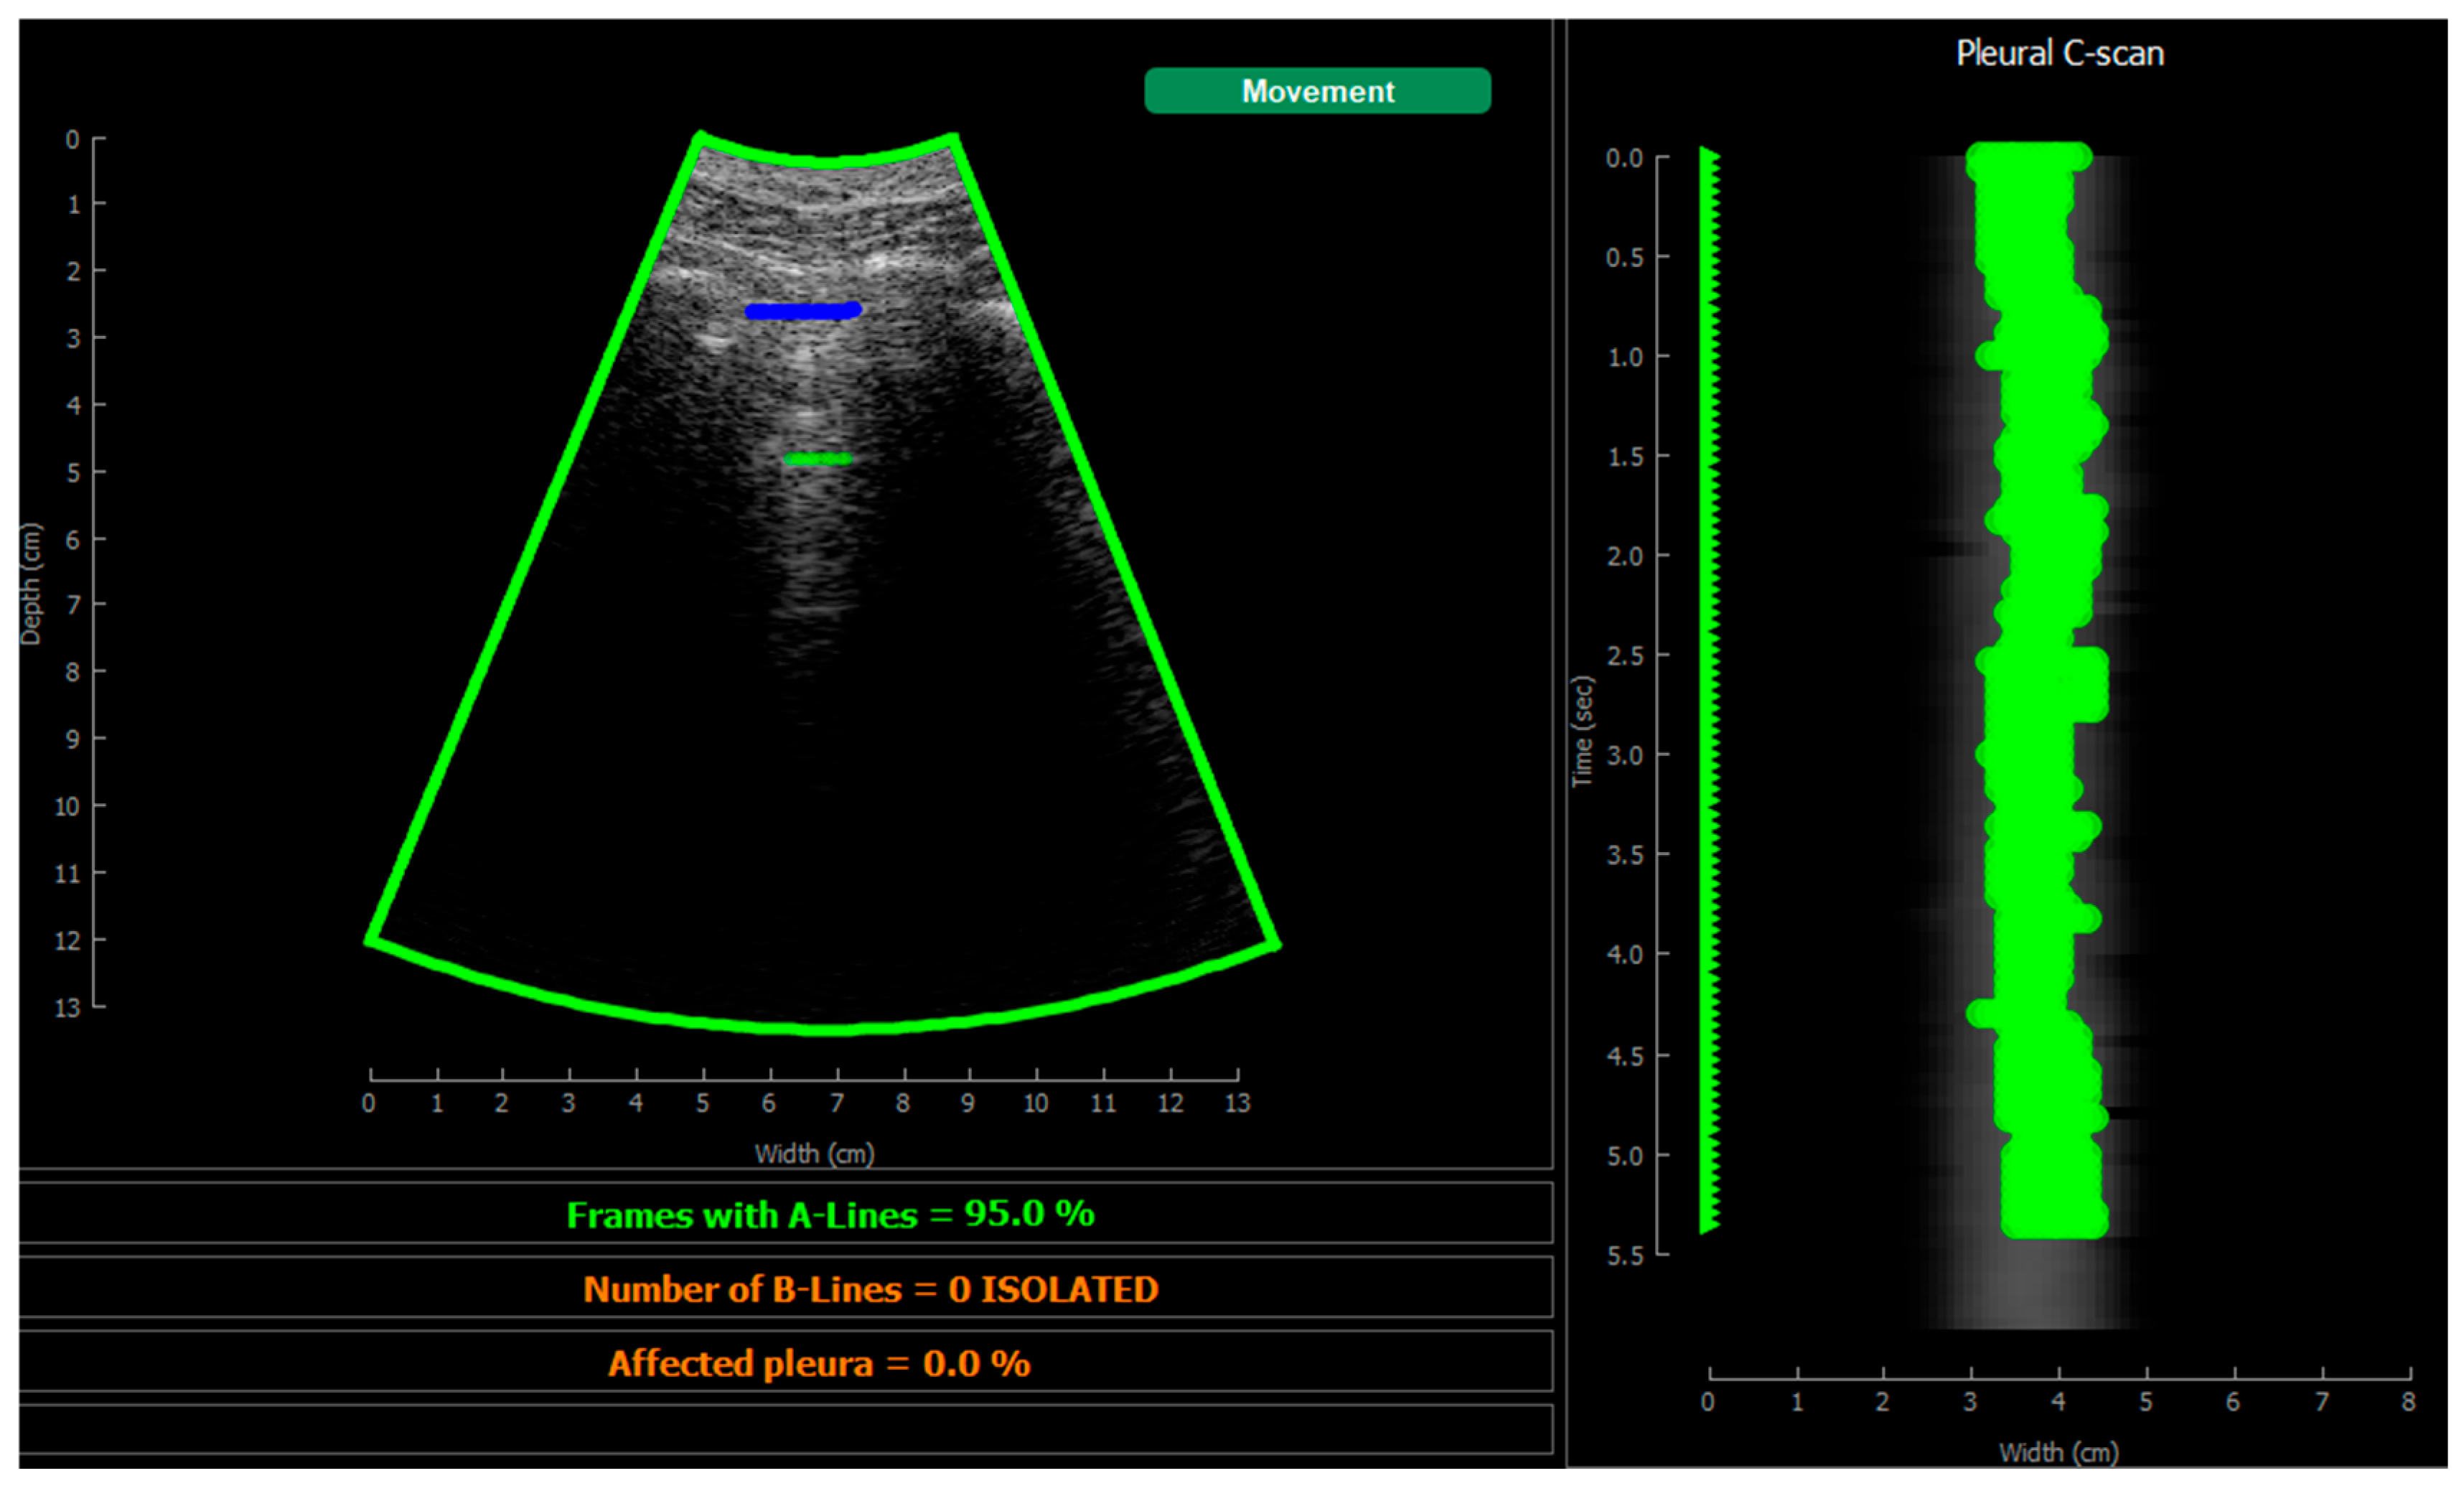Click the 5.5 tick on time axis
The height and width of the screenshot is (1491, 2464).
coord(1625,1256)
